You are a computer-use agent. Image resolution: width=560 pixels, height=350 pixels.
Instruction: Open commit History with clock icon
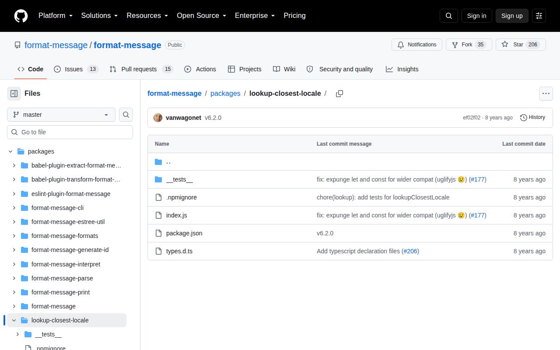click(532, 117)
